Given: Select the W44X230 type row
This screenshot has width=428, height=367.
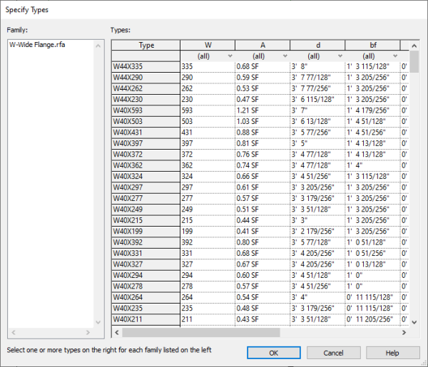Looking at the screenshot, I should [146, 100].
